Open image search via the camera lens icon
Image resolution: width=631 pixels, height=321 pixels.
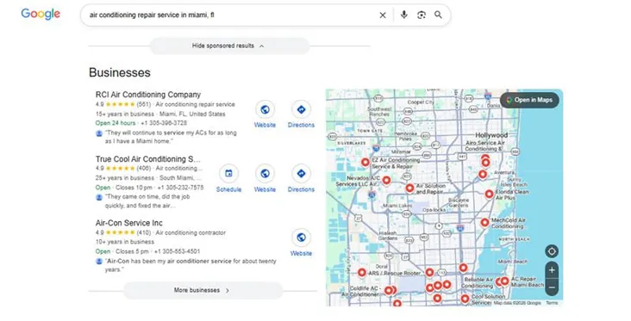422,15
